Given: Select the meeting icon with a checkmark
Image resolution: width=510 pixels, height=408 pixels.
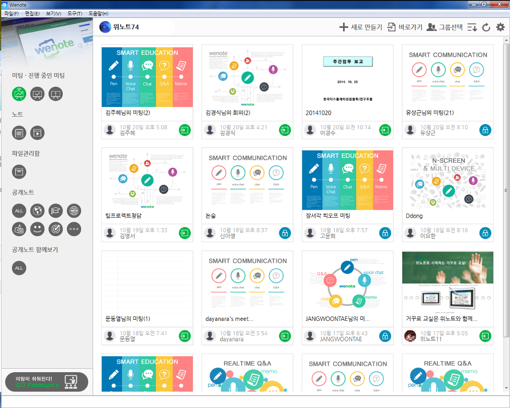Looking at the screenshot, I should pyautogui.click(x=37, y=94).
